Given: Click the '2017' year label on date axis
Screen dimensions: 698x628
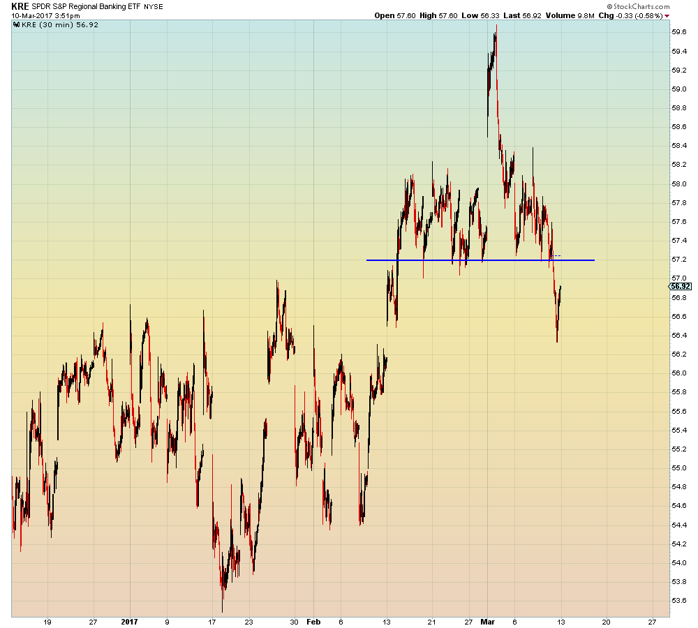Looking at the screenshot, I should 130,622.
